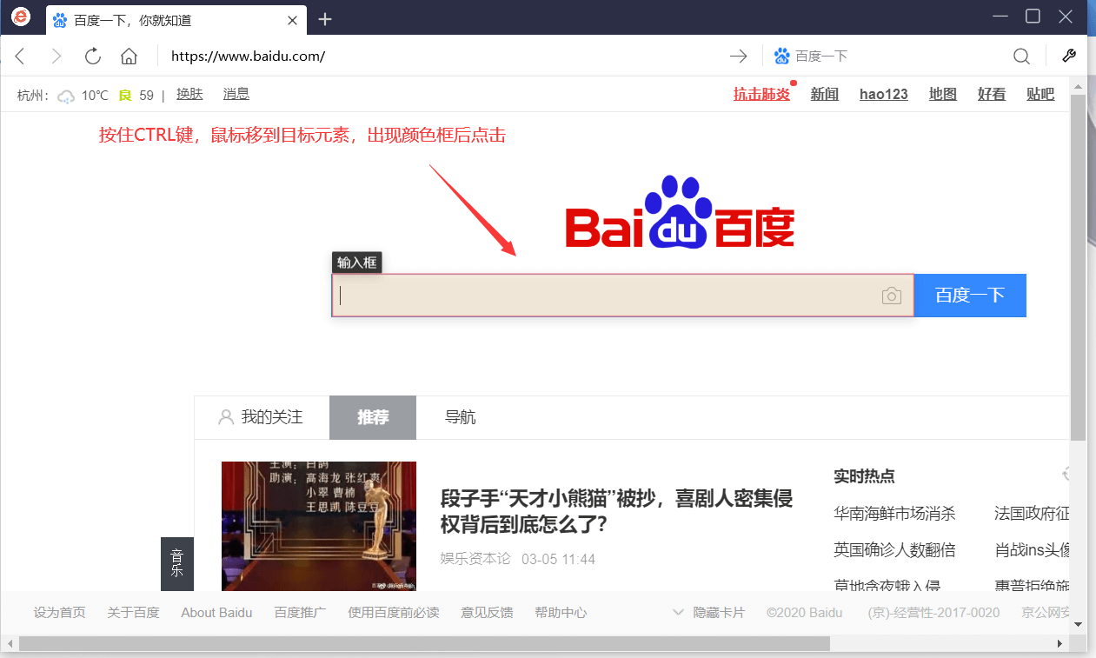Open hot topic 法国政府征
Image resolution: width=1096 pixels, height=658 pixels.
pos(1033,514)
